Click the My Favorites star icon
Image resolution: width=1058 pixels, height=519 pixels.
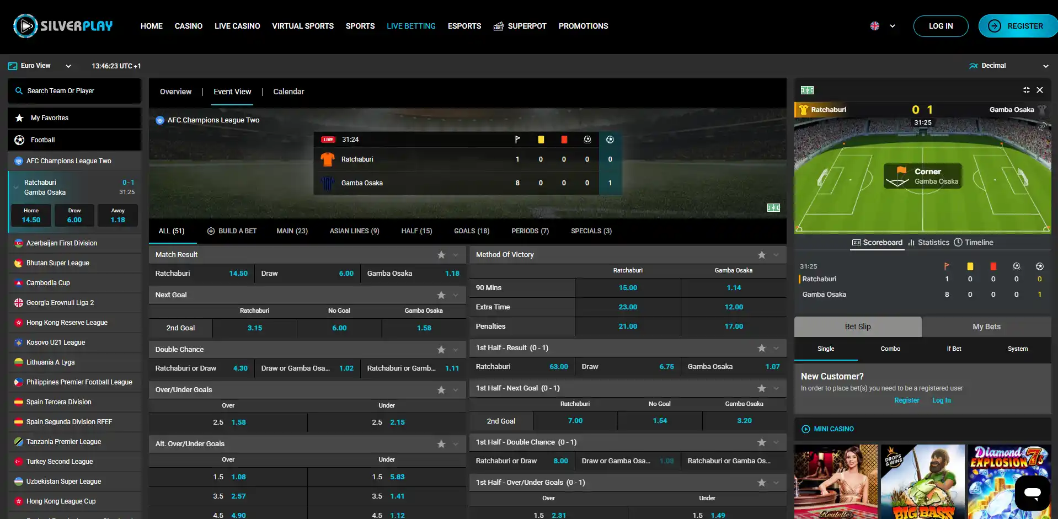pyautogui.click(x=19, y=118)
